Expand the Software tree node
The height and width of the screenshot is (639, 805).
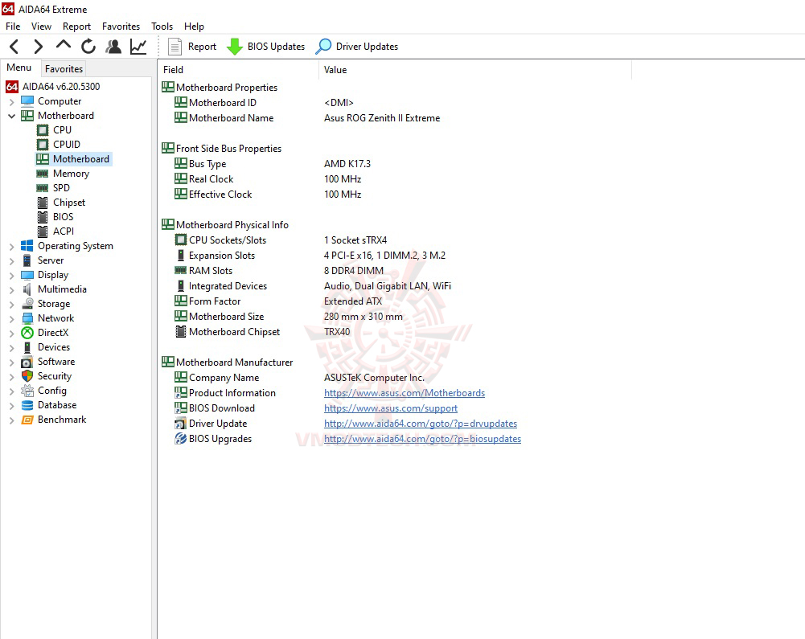[x=11, y=363]
